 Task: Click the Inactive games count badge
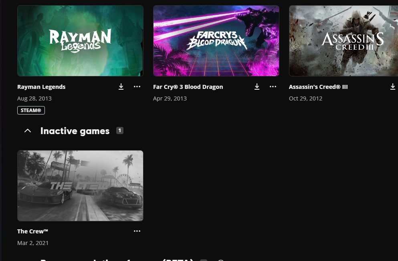point(119,130)
